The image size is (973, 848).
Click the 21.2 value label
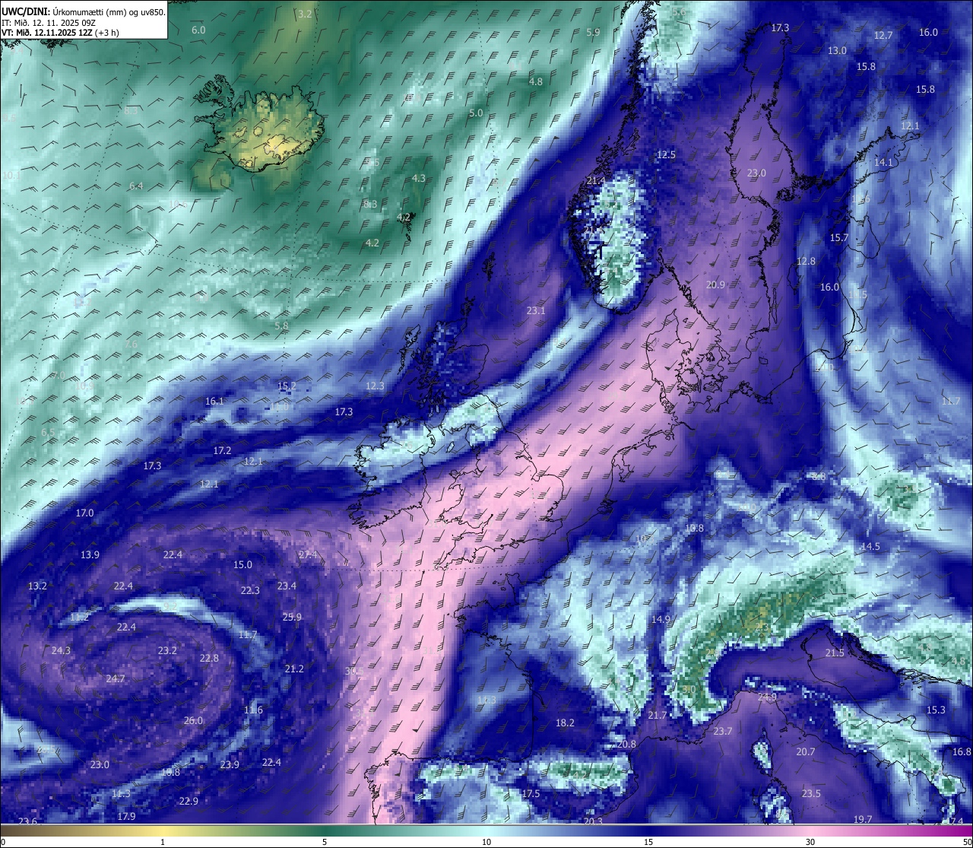point(294,669)
